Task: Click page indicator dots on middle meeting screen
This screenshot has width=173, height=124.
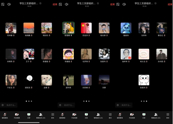Action: tap(86, 101)
